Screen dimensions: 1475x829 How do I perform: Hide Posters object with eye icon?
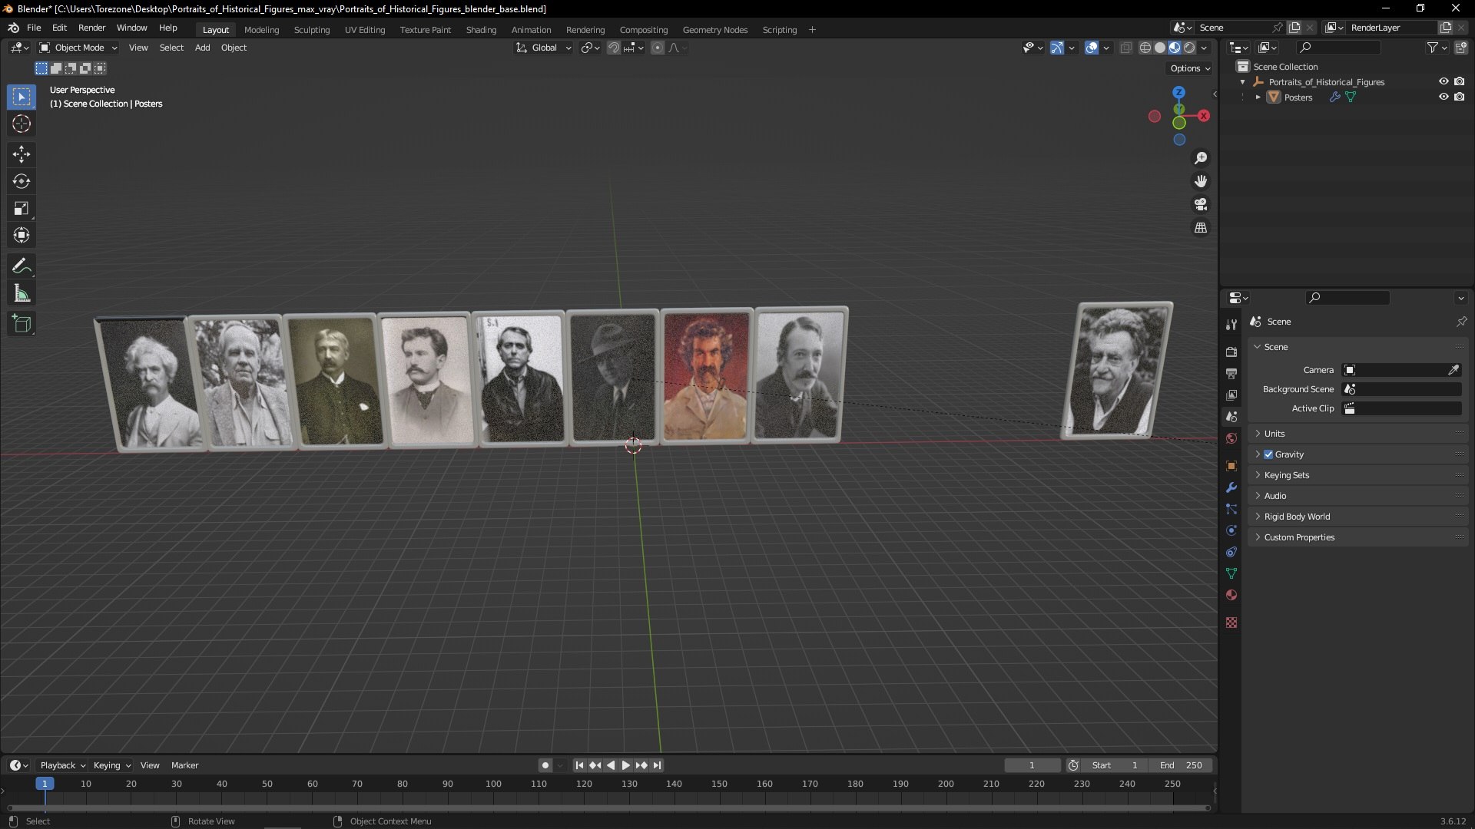click(1444, 97)
